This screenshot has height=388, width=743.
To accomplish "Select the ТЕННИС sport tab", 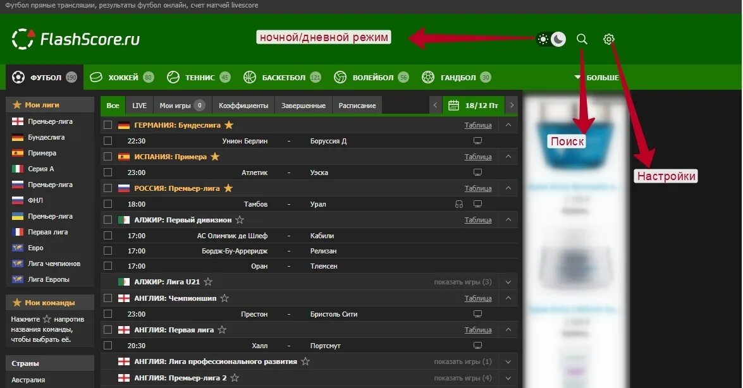I will (199, 77).
